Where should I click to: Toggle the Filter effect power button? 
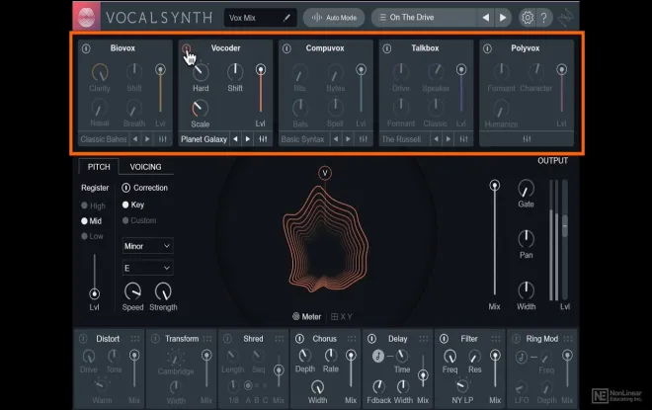(x=444, y=339)
